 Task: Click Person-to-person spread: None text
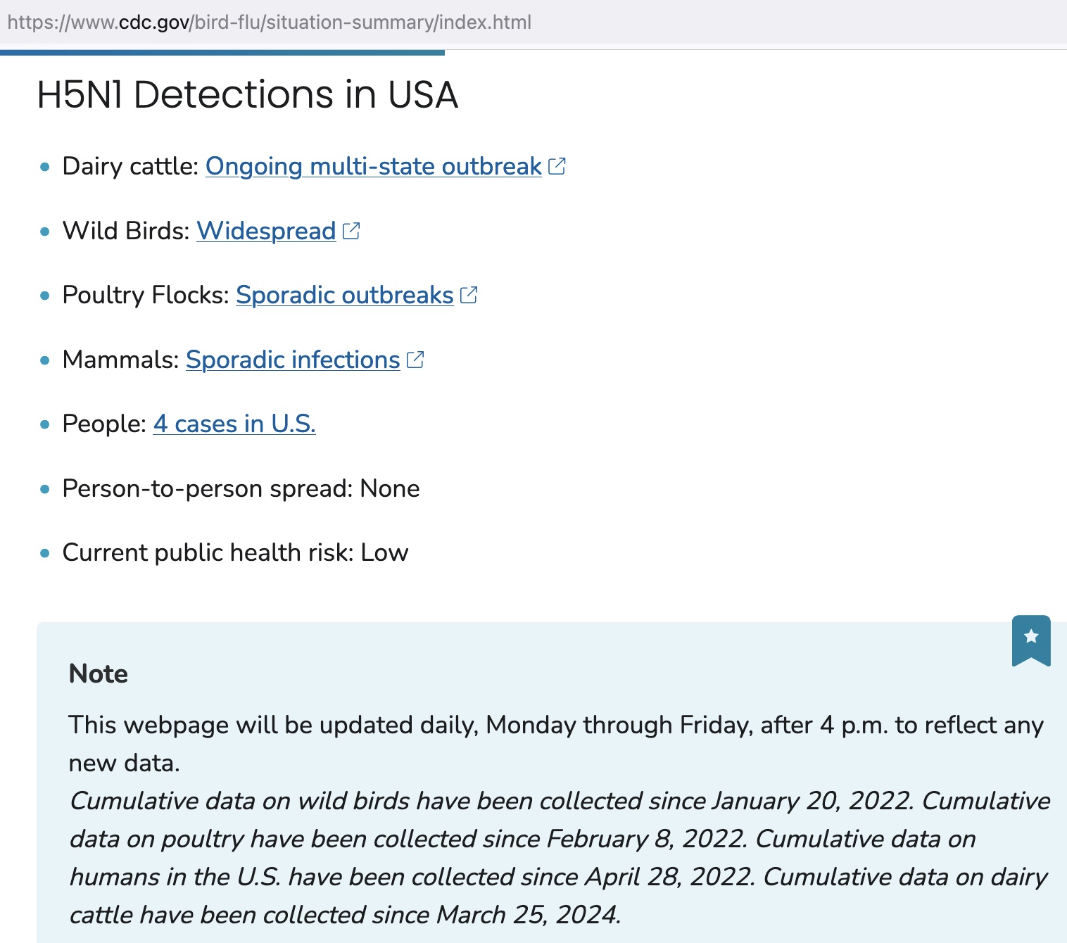click(x=241, y=489)
